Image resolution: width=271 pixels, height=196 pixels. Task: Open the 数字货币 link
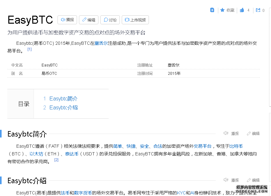click(83, 193)
